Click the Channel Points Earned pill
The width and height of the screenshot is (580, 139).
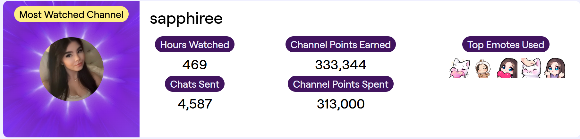(x=340, y=45)
